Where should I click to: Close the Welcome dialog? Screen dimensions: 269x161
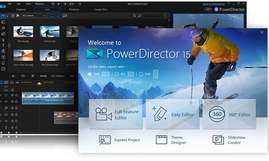click(262, 32)
